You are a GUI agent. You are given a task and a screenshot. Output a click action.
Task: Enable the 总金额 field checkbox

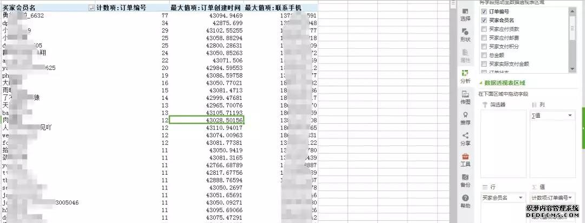[x=484, y=55]
